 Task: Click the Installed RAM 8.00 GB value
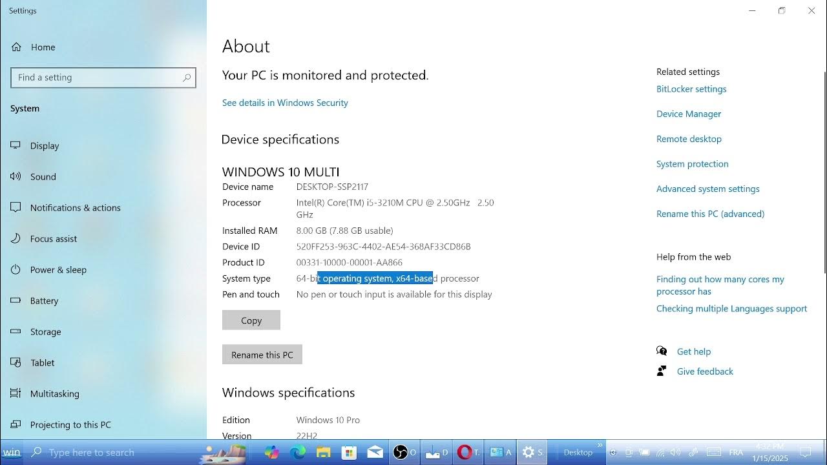345,231
